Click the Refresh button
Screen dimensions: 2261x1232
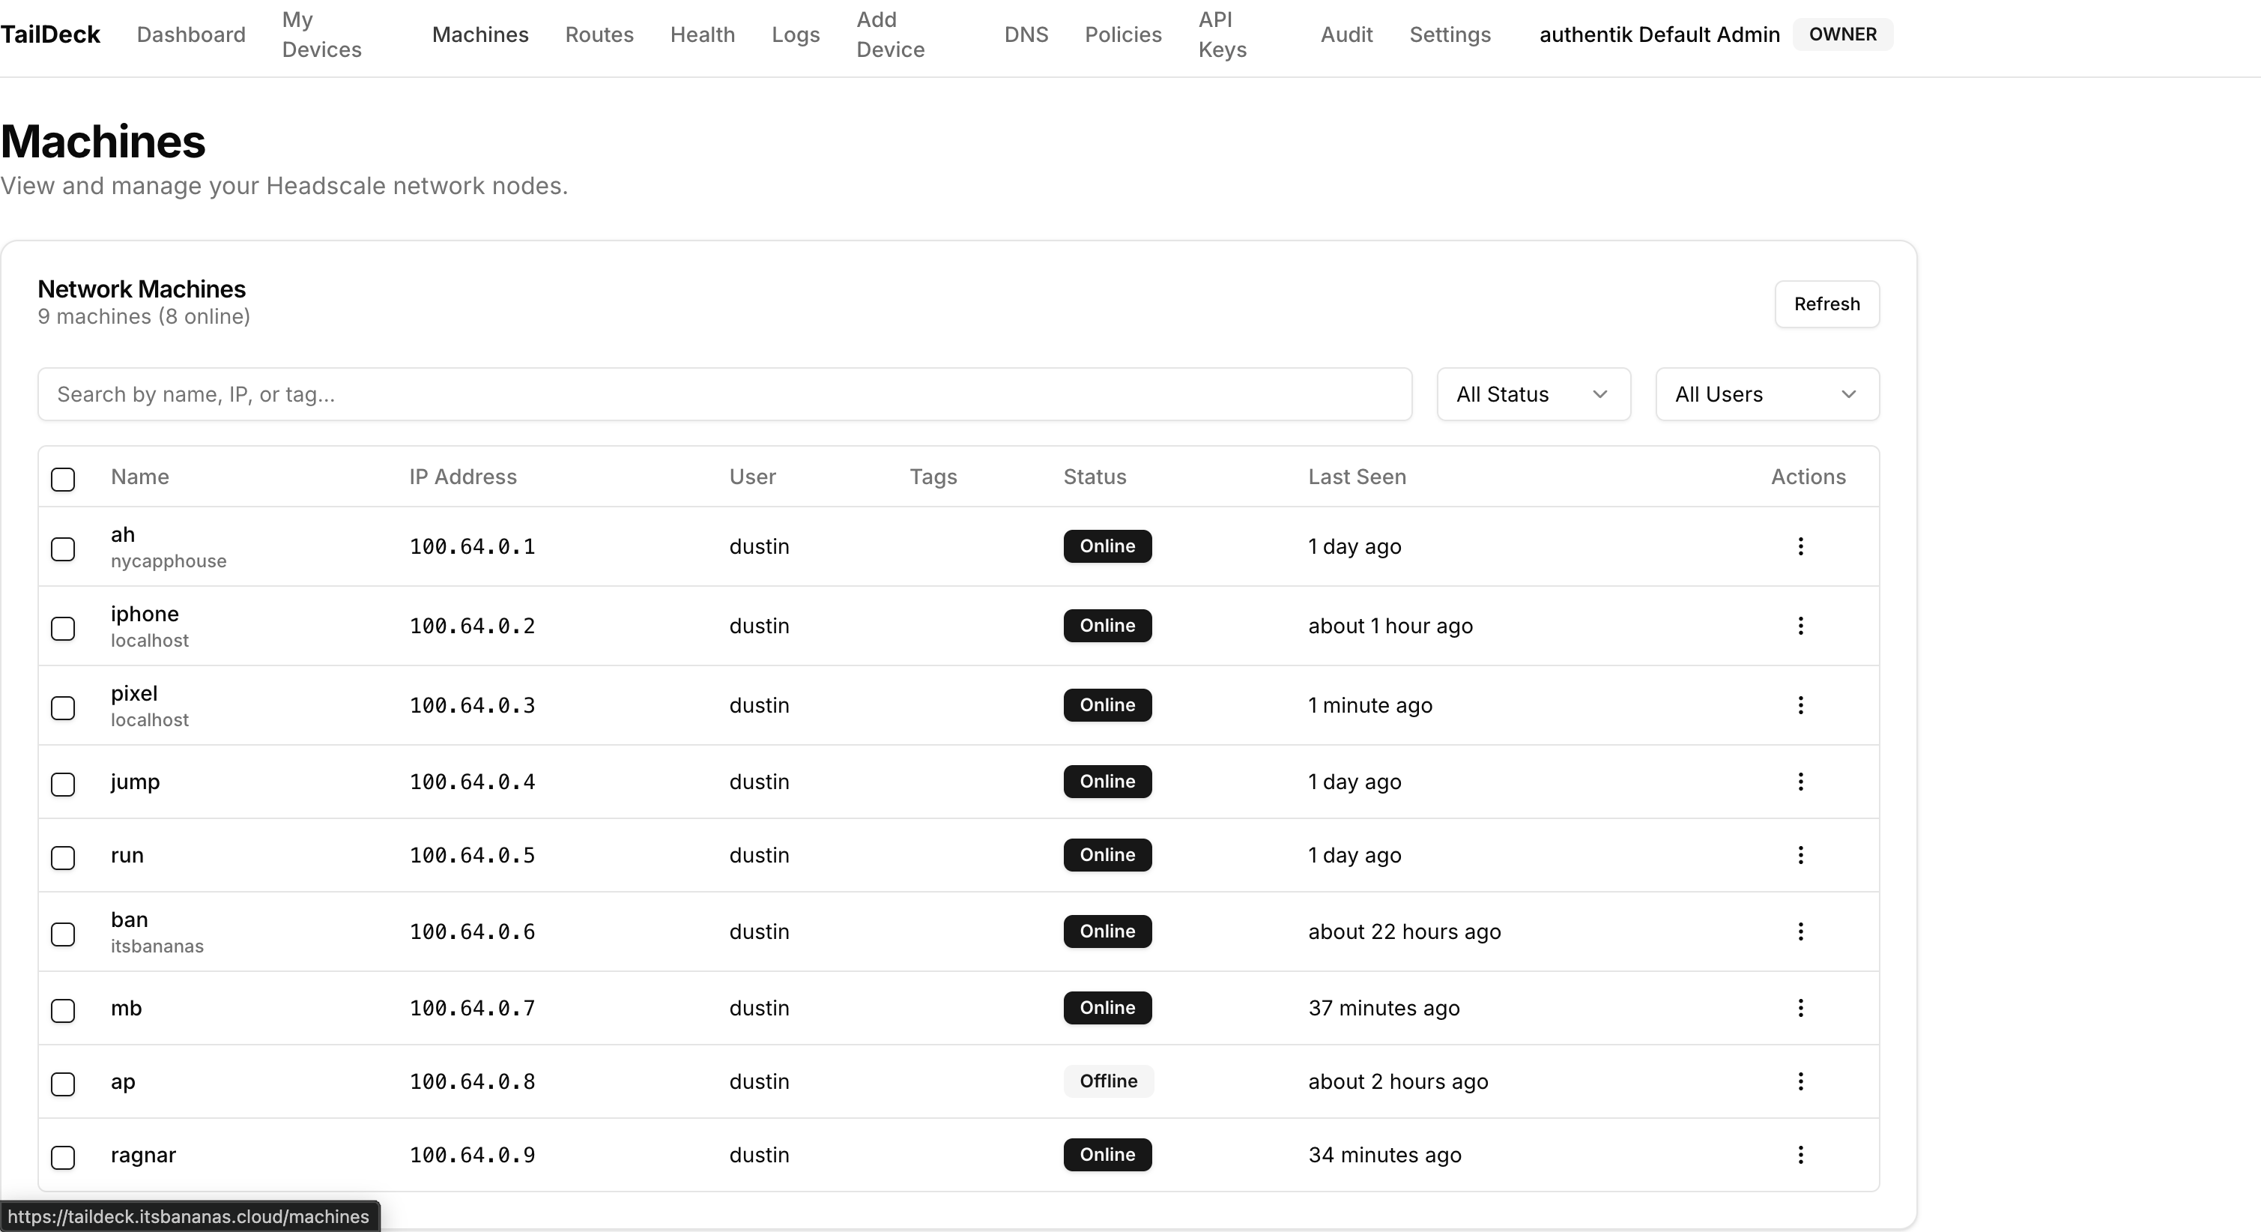pos(1826,304)
